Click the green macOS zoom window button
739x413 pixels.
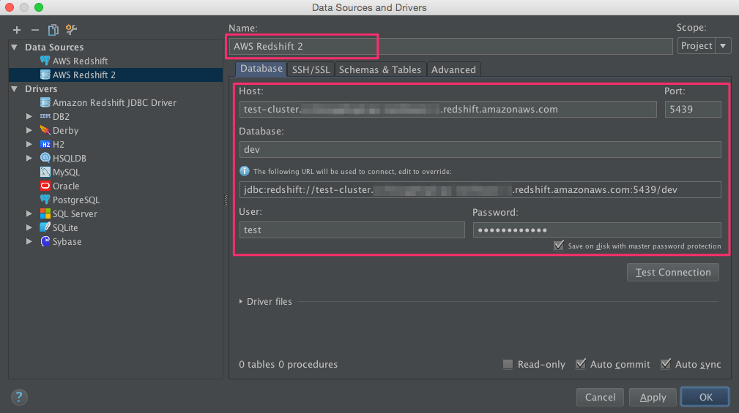tap(39, 7)
